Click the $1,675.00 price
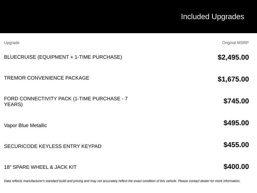Image resolution: width=257 pixels, height=193 pixels. (233, 79)
